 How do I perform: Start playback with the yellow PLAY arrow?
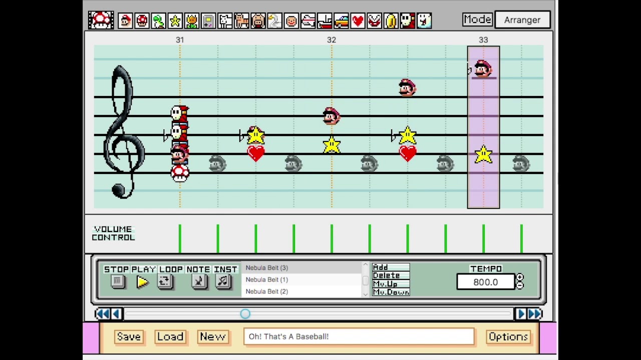[142, 282]
